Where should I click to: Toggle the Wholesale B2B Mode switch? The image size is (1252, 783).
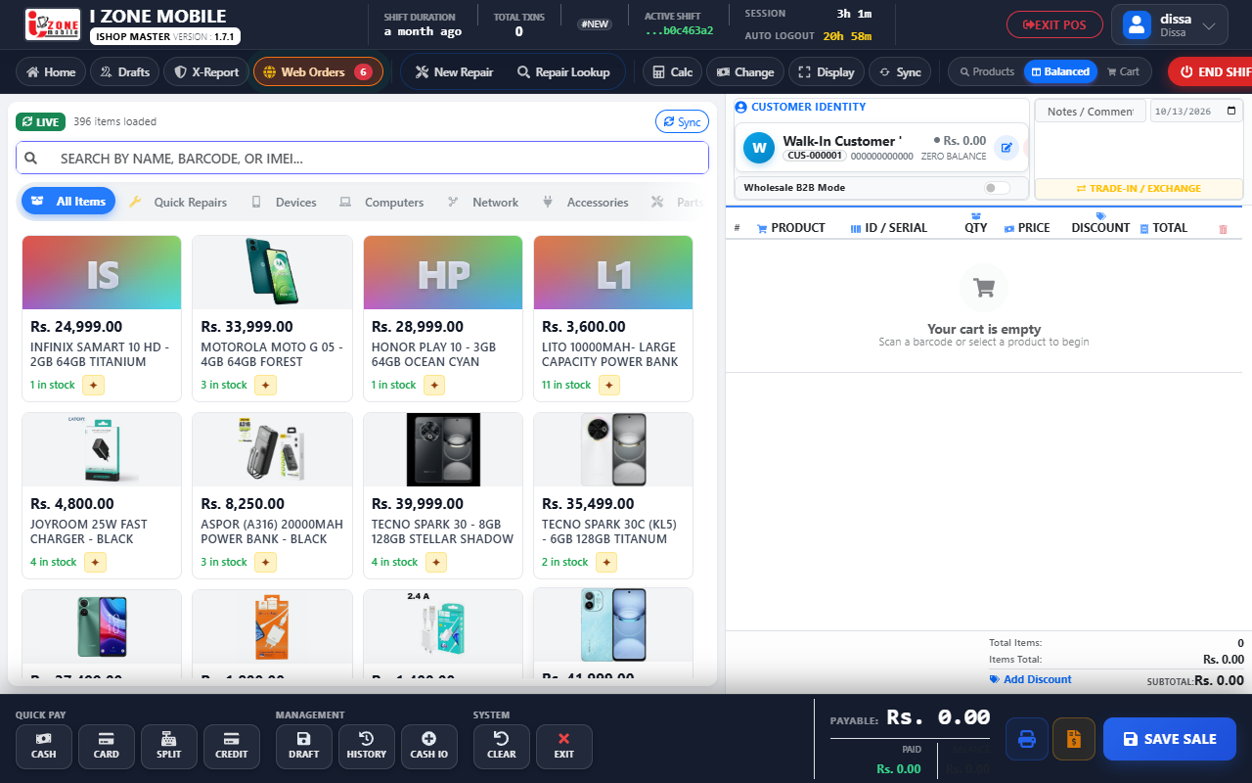997,188
